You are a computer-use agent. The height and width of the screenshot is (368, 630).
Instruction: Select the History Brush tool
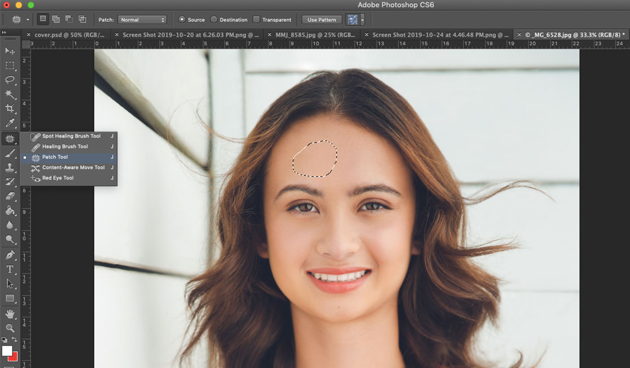tap(10, 182)
